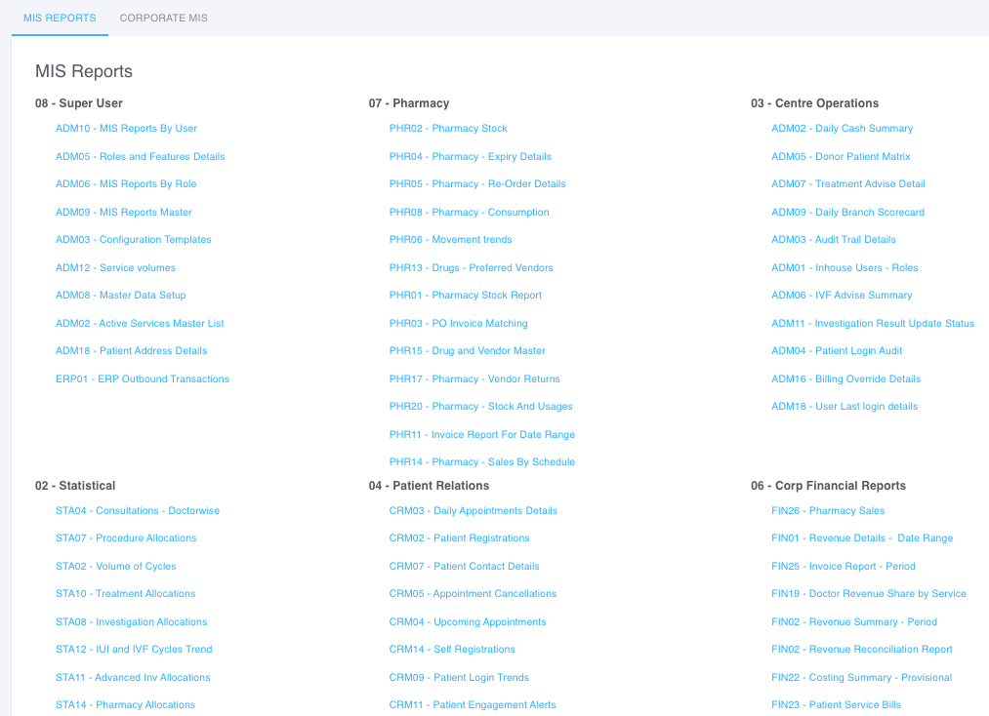The width and height of the screenshot is (989, 716).
Task: Click ADM03 - Configuration Templates report
Action: click(x=133, y=240)
